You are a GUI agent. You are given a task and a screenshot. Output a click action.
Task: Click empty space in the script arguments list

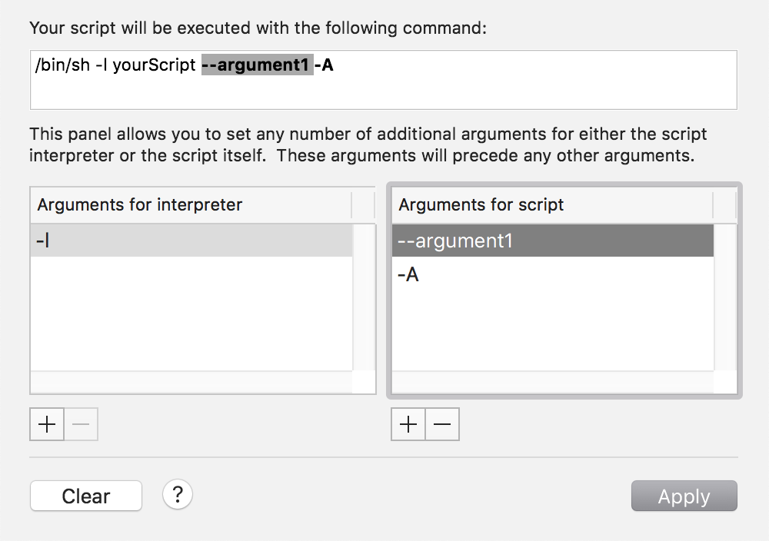[x=552, y=330]
